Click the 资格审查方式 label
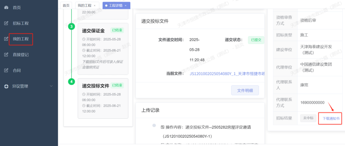 (x=285, y=20)
